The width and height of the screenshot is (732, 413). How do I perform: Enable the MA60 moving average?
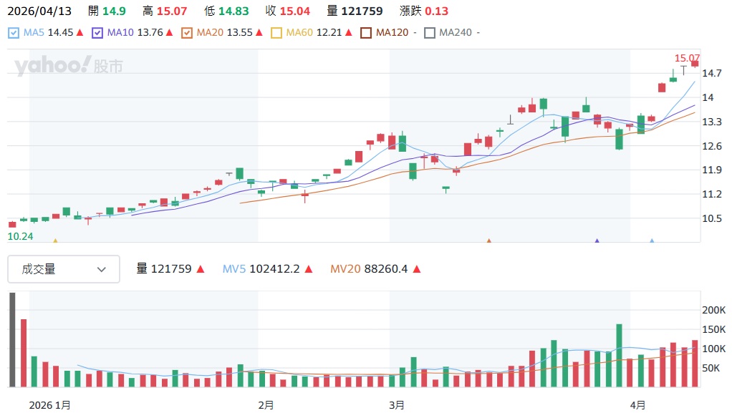[276, 33]
